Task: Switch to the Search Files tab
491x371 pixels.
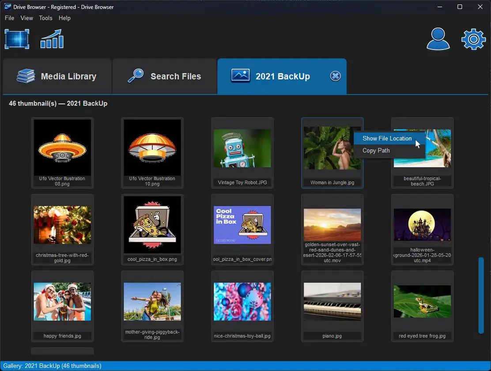Action: (x=164, y=76)
